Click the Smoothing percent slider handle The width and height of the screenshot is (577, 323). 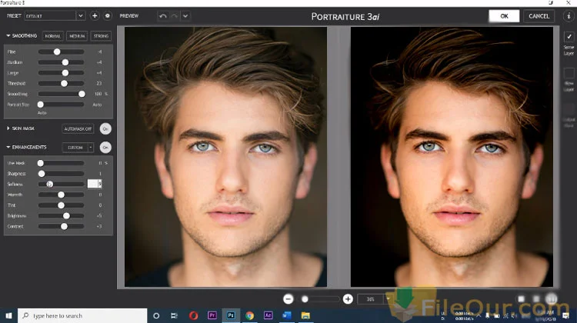[x=82, y=94]
